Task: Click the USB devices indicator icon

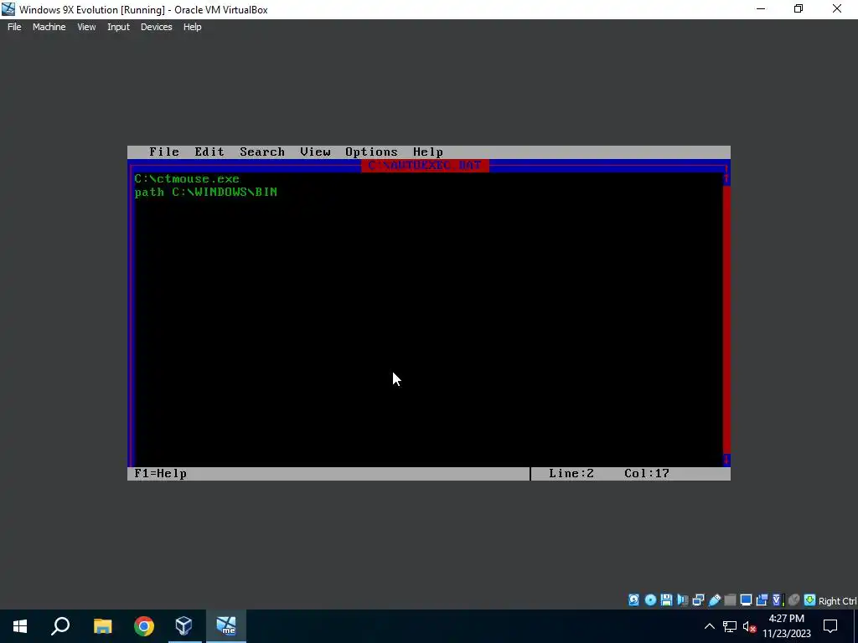Action: pyautogui.click(x=715, y=600)
